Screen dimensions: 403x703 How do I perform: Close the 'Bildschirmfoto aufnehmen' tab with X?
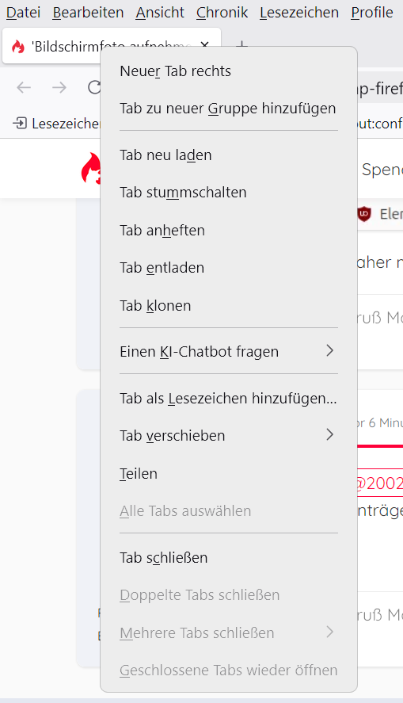click(204, 45)
